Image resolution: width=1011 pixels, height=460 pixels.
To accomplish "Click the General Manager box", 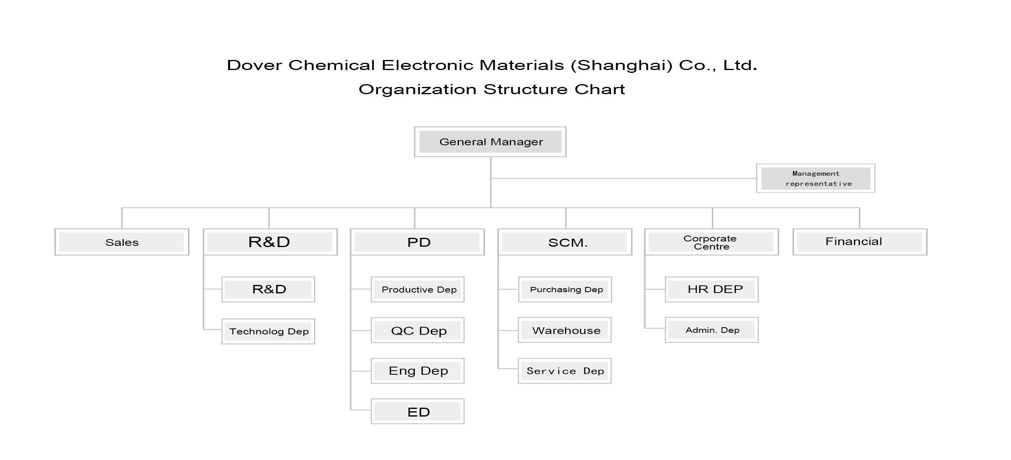I will click(x=490, y=142).
